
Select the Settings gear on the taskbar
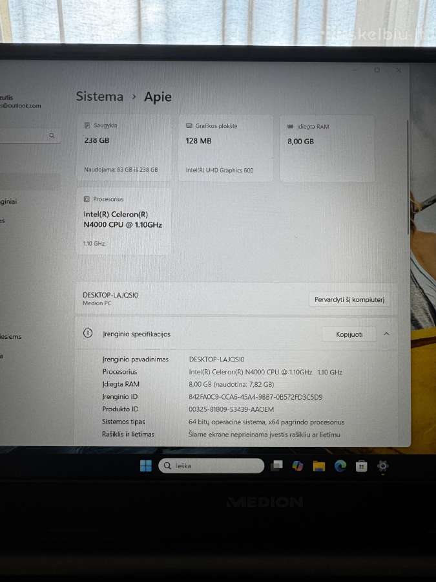[x=382, y=466]
